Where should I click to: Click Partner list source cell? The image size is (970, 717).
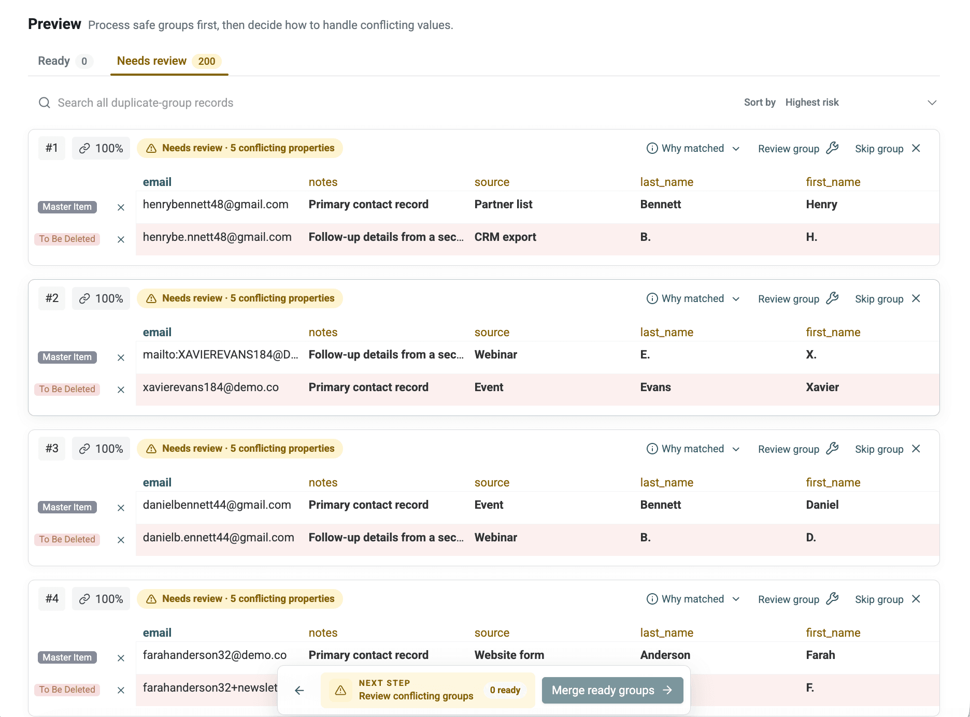pyautogui.click(x=503, y=204)
